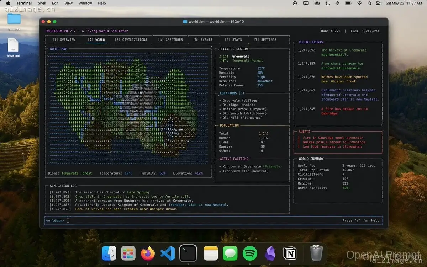Screen dimensions: 427x267
Task: Open Visual Studio Code in the dock
Action: [x=168, y=253]
